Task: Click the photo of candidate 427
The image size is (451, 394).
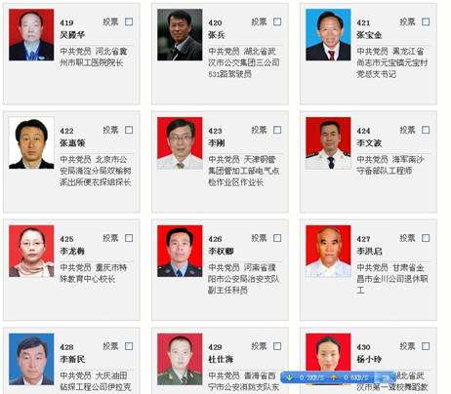Action: pyautogui.click(x=328, y=251)
